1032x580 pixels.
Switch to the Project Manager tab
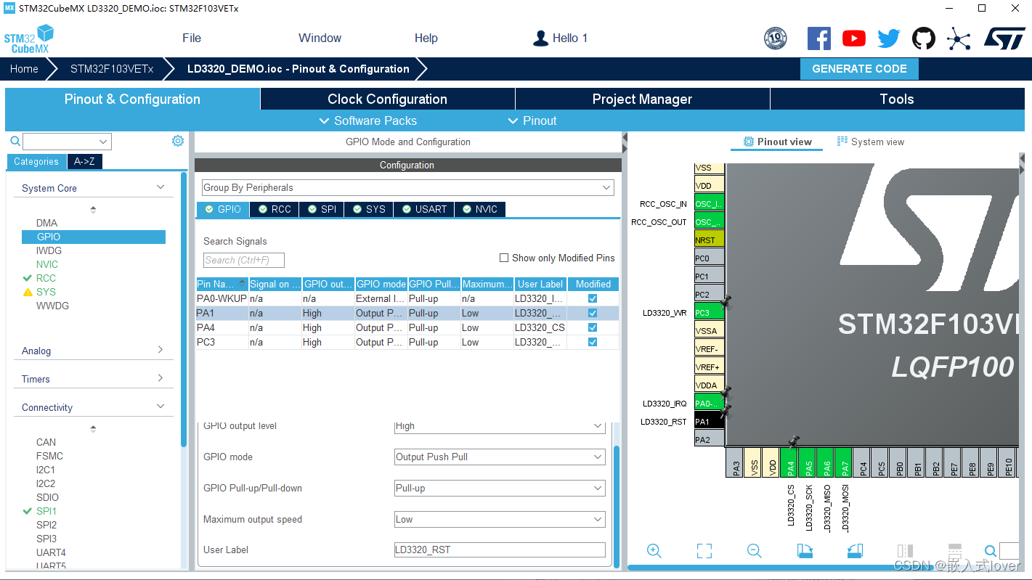[x=642, y=99]
